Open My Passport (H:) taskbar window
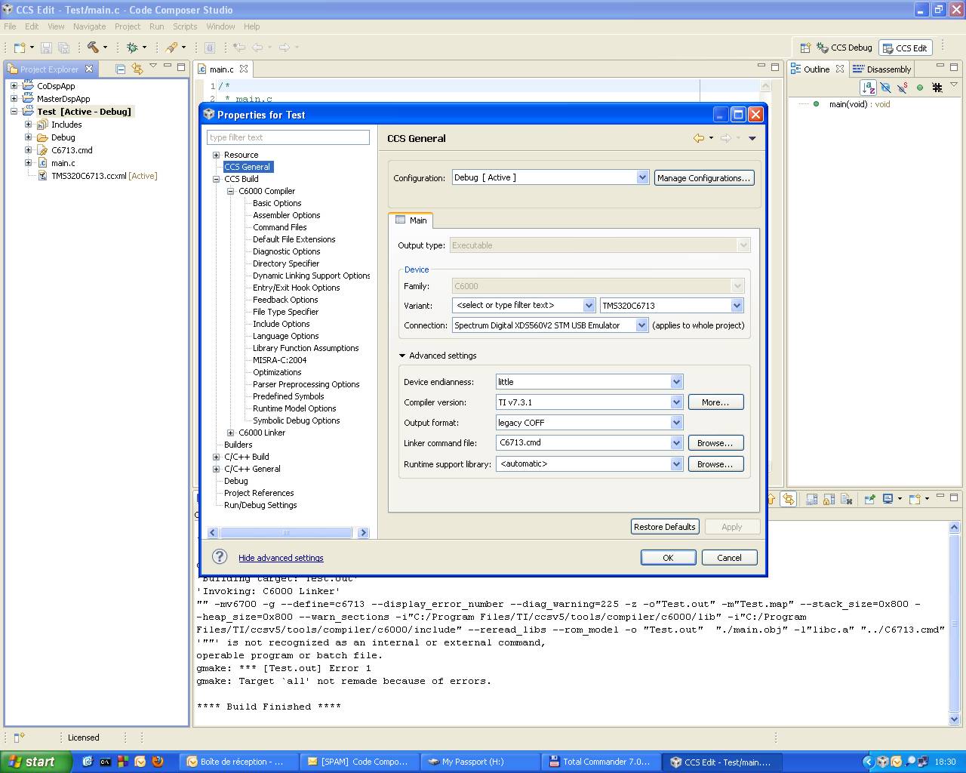Screen dimensions: 966x773 click(481, 762)
